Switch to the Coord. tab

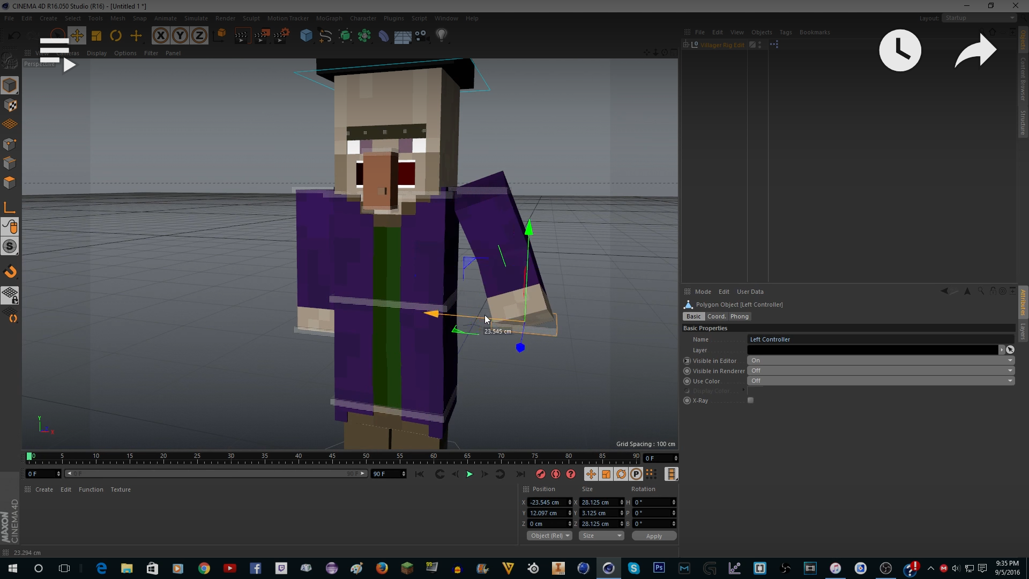716,316
